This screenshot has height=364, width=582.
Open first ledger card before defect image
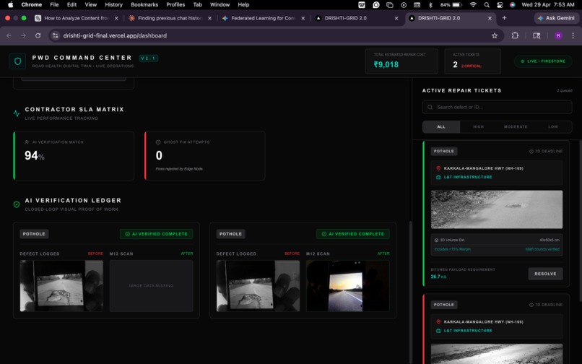point(61,285)
